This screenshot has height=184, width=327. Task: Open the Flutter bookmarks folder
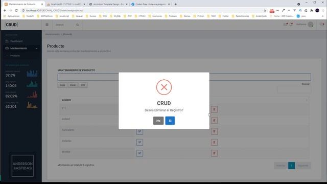pyautogui.click(x=224, y=16)
